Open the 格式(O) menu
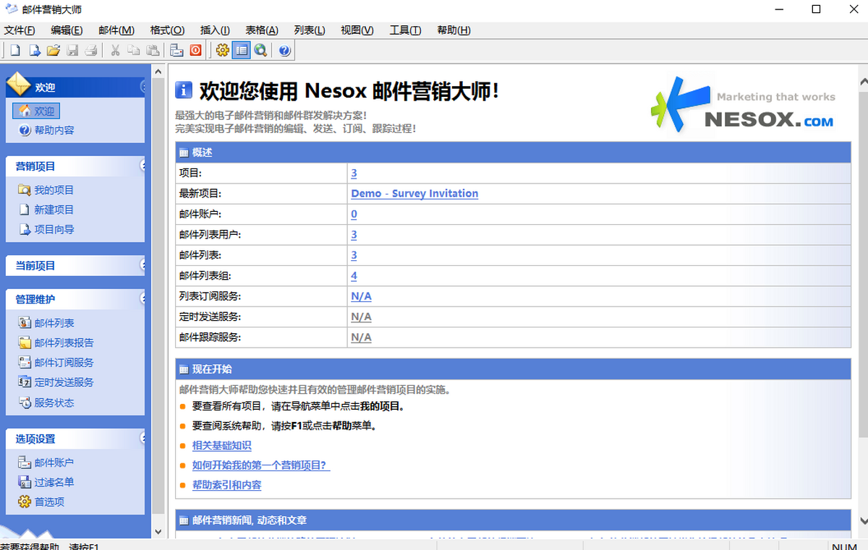The height and width of the screenshot is (550, 868). (x=167, y=30)
